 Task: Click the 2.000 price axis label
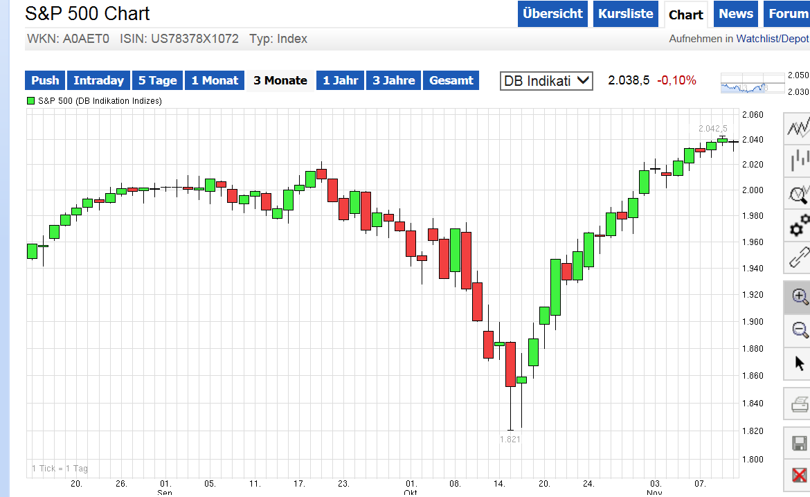tap(753, 190)
